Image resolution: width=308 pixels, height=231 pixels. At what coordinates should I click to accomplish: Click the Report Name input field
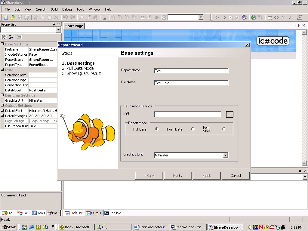tap(191, 71)
